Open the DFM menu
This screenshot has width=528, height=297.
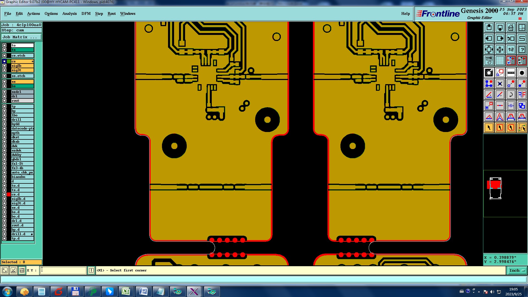click(x=86, y=13)
